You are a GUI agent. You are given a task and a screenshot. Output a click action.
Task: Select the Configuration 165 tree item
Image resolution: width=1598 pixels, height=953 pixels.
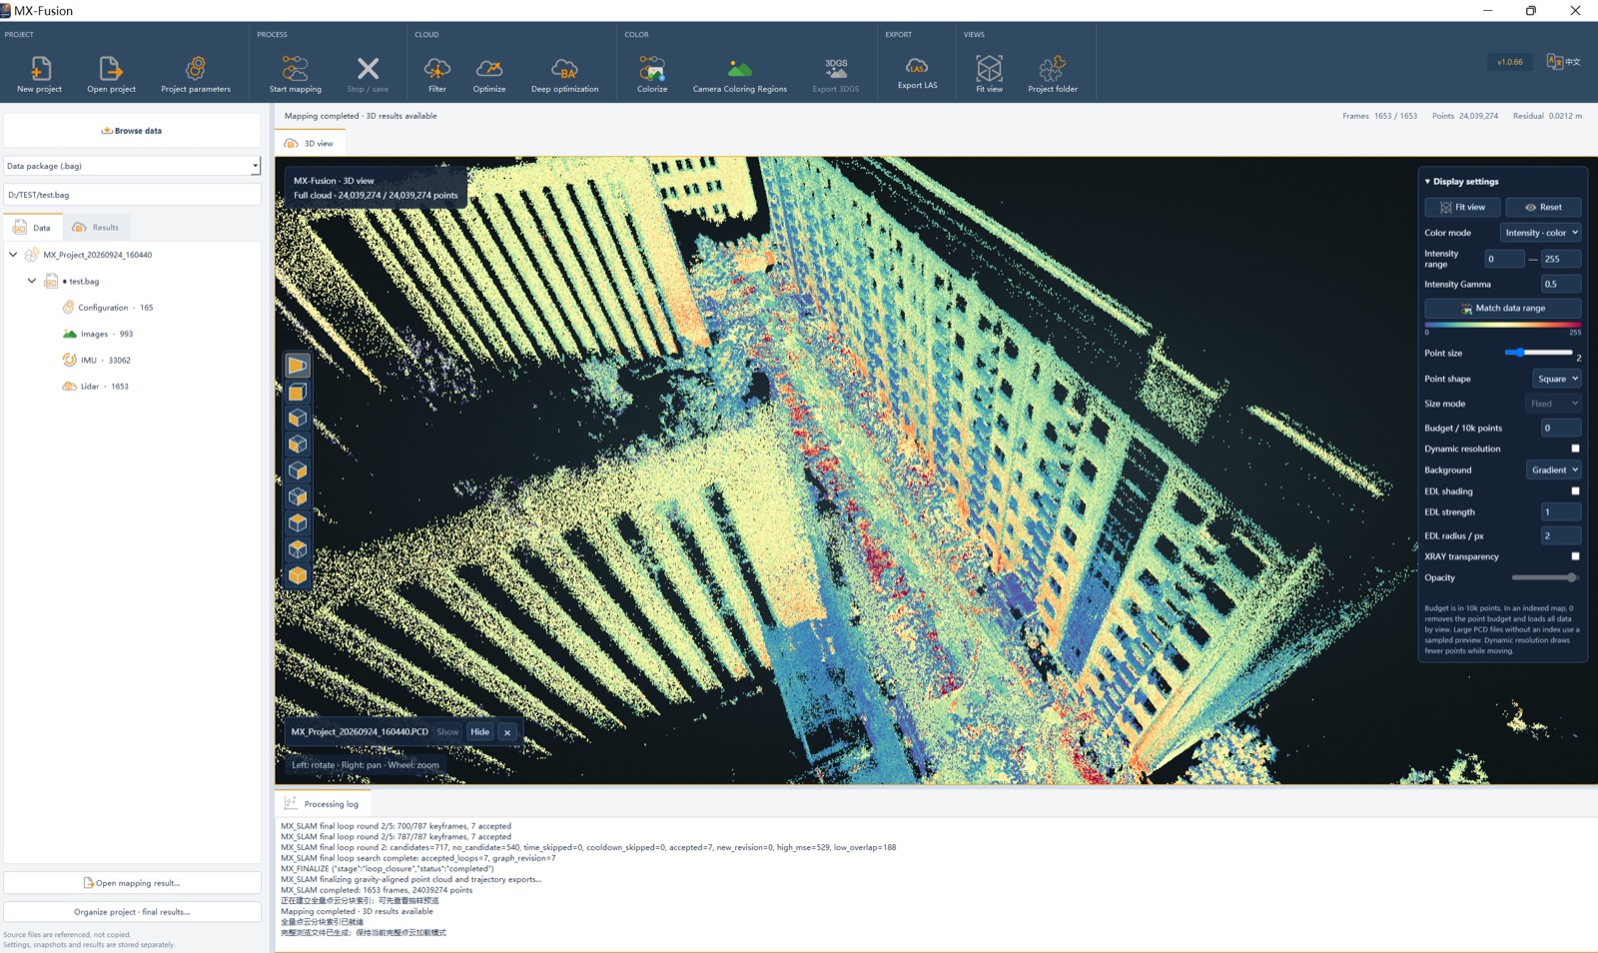pyautogui.click(x=107, y=308)
